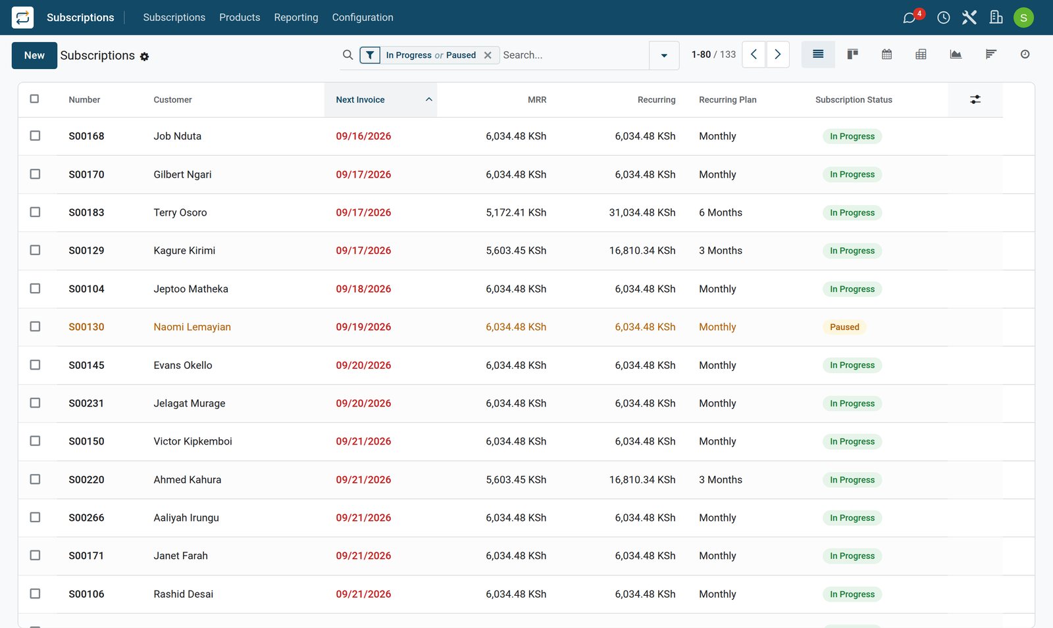The width and height of the screenshot is (1053, 628).
Task: Tick the checkbox for S00130
Action: [x=35, y=327]
